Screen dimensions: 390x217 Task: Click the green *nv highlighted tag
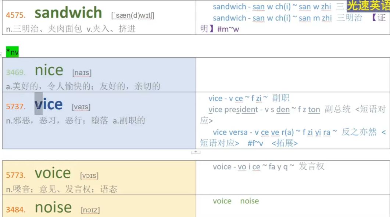click(x=12, y=52)
